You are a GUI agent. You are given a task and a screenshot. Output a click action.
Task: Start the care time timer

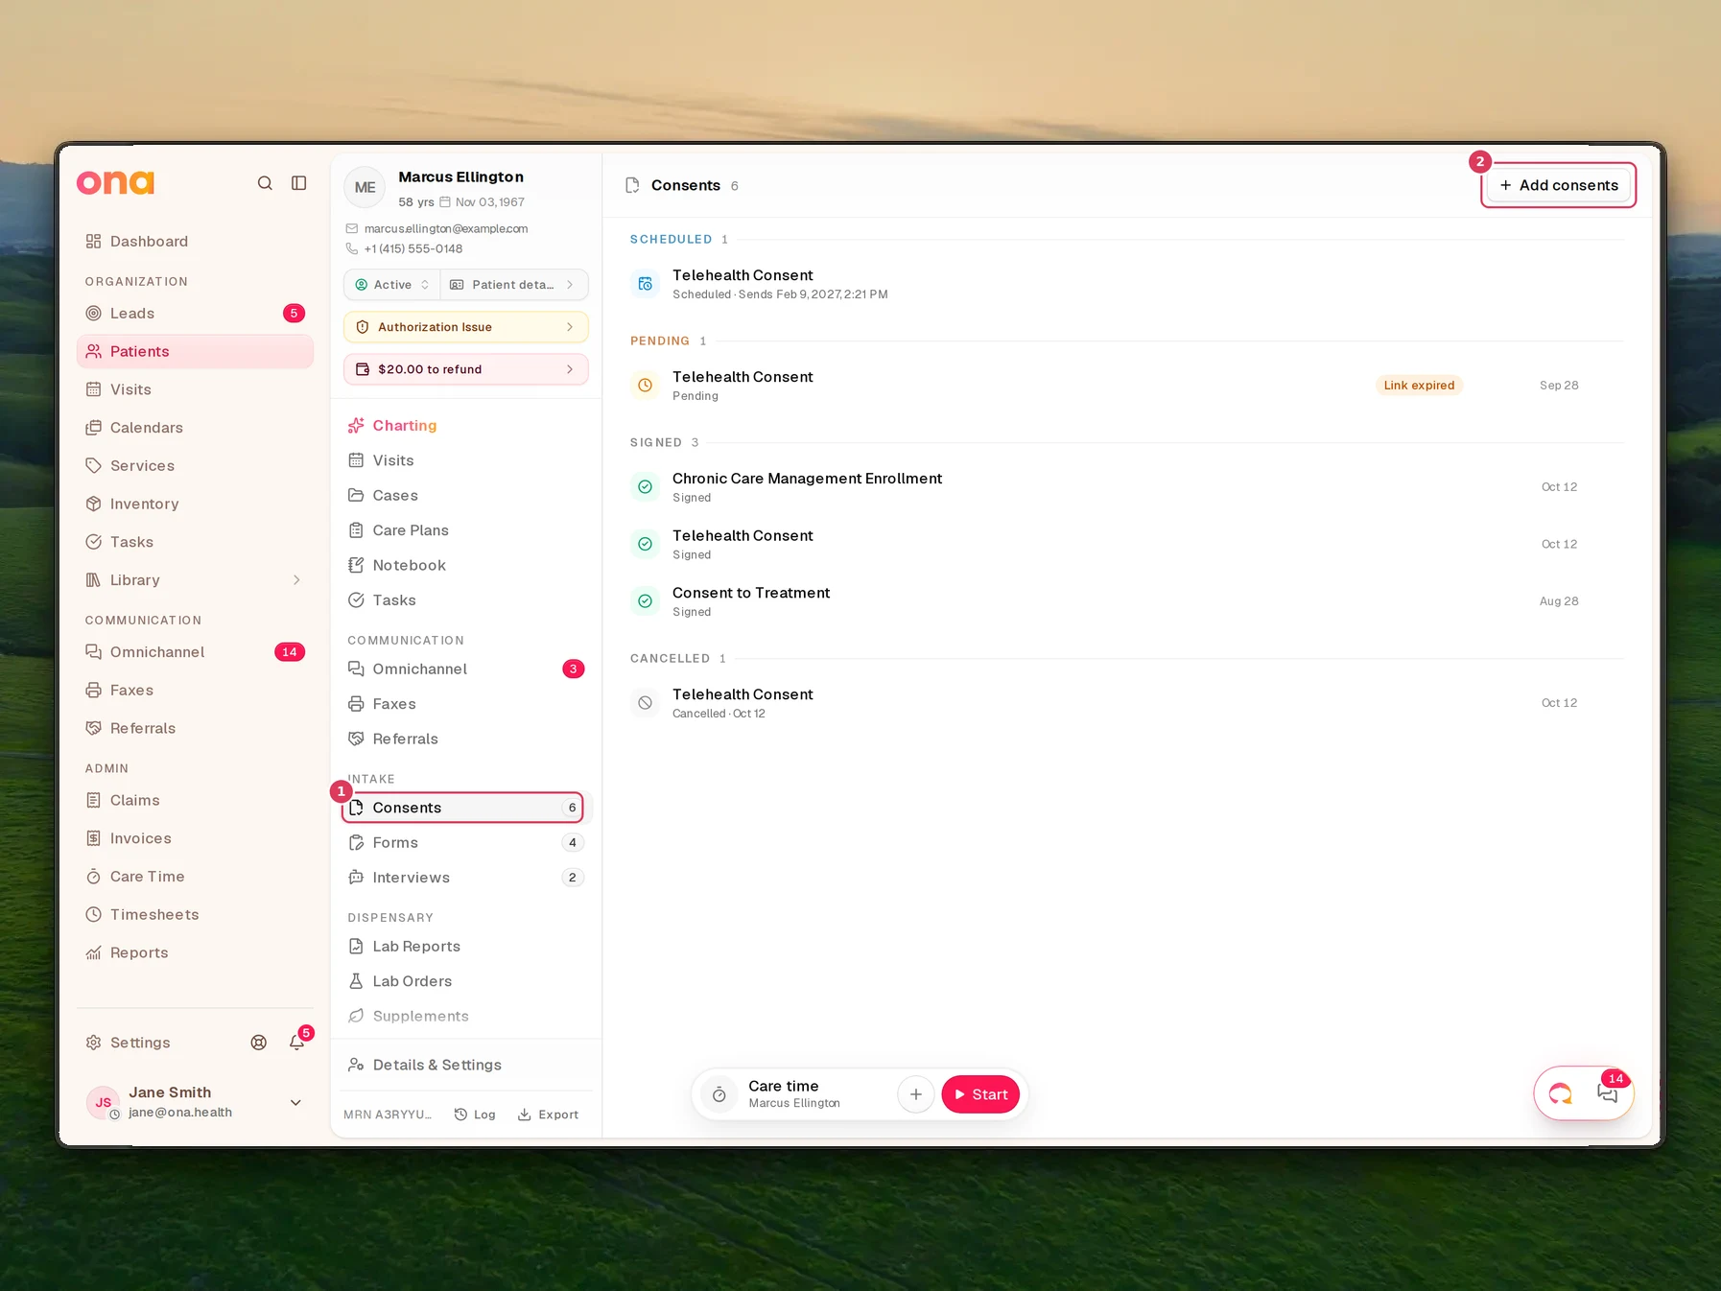(x=980, y=1094)
